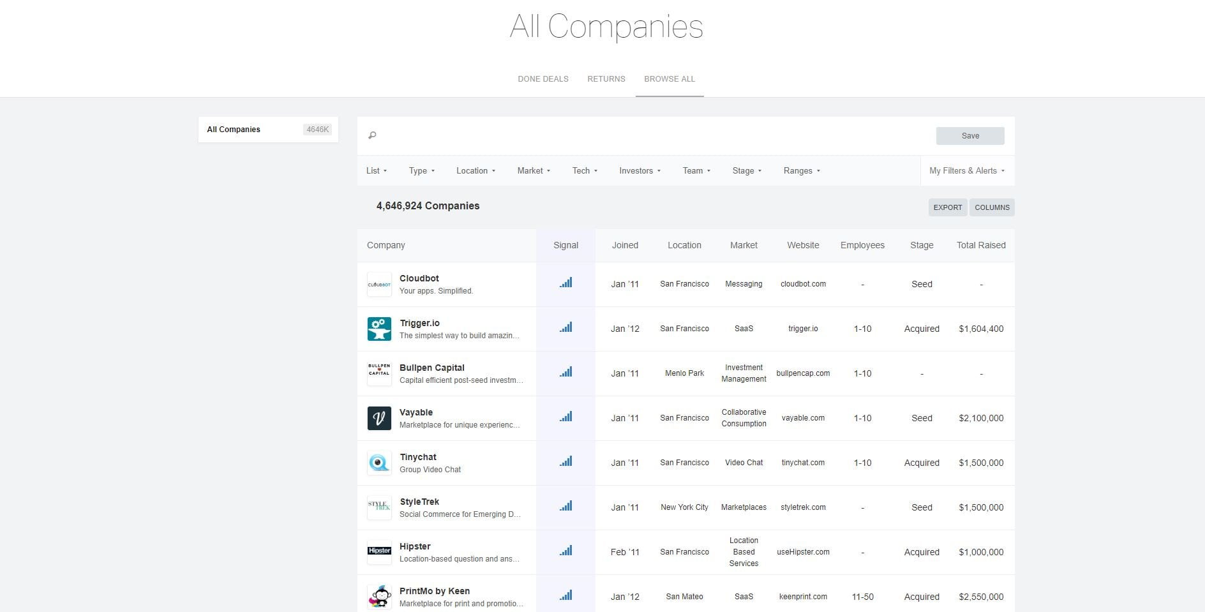Open cloudbot.com website link
The image size is (1205, 612).
(x=803, y=284)
